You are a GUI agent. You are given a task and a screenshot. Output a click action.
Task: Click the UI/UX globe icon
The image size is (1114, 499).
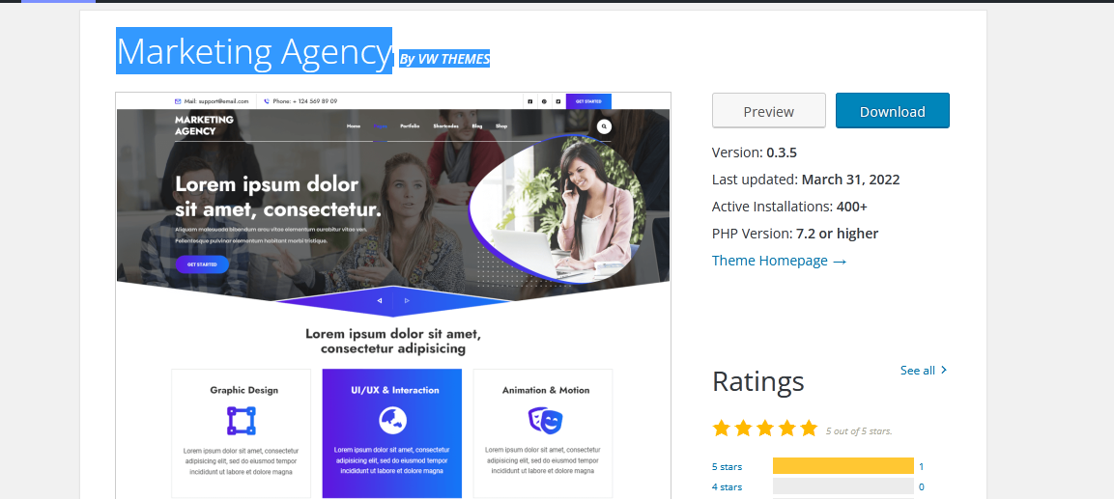click(x=392, y=420)
